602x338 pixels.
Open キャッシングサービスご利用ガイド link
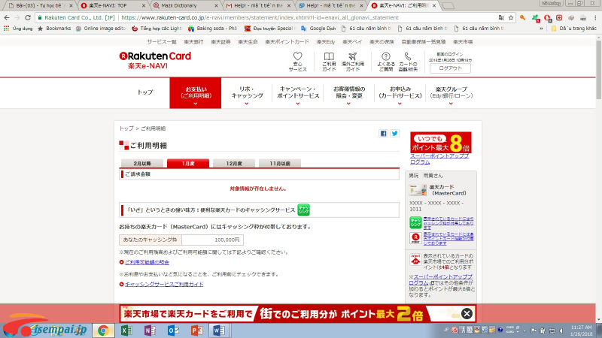click(164, 285)
